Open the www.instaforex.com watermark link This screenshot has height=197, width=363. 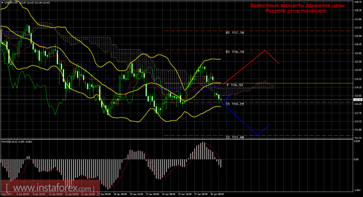[x=50, y=188]
